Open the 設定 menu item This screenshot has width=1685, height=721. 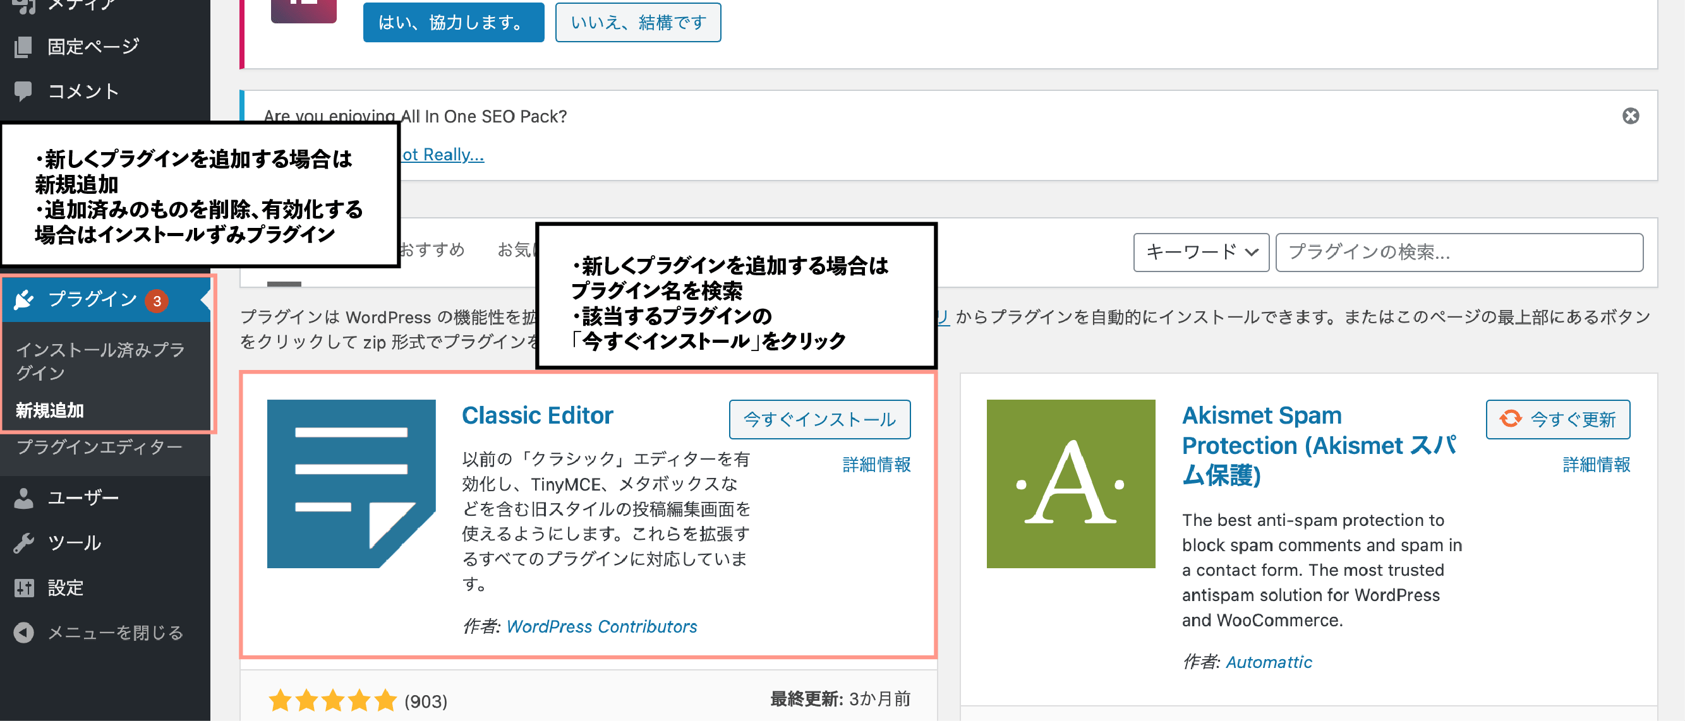coord(66,588)
